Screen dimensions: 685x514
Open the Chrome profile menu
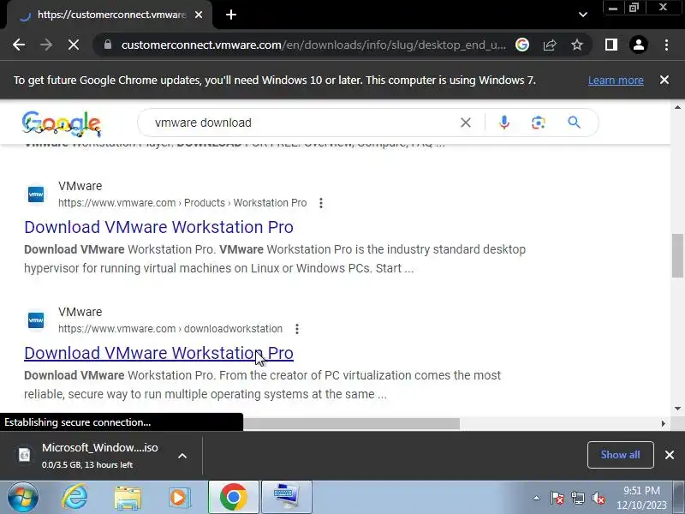(638, 45)
